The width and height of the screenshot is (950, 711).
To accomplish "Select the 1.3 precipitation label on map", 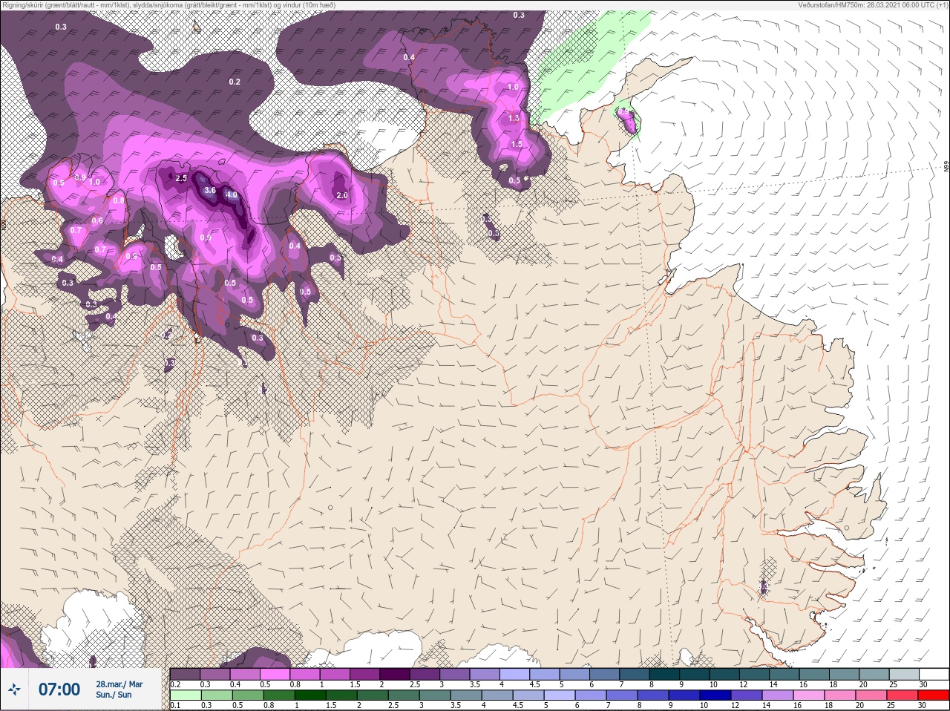I will tap(514, 119).
